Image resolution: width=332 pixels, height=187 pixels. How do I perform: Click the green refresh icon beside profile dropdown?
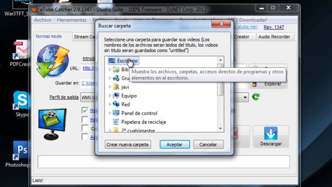(256, 97)
